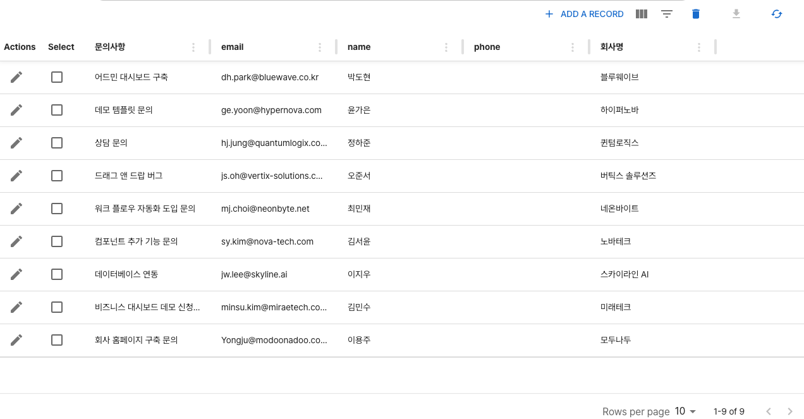Click email ge.yoon@hypernova.com
This screenshot has width=804, height=419.
[x=271, y=110]
